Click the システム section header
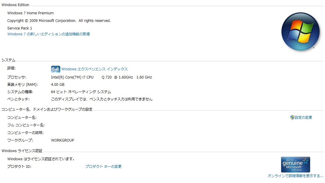The height and width of the screenshot is (183, 325). click(x=8, y=60)
